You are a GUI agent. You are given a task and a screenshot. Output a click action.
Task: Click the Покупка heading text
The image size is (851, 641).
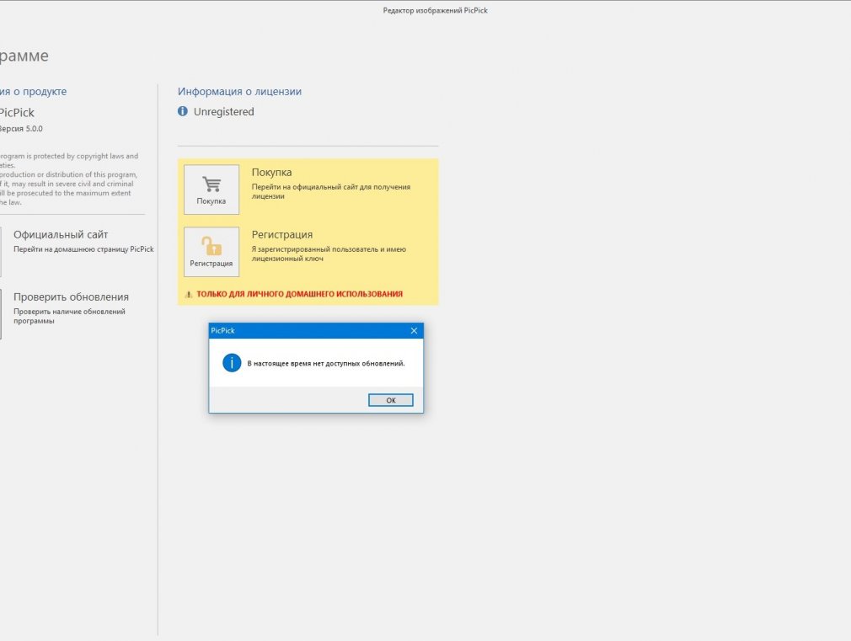[x=271, y=172]
